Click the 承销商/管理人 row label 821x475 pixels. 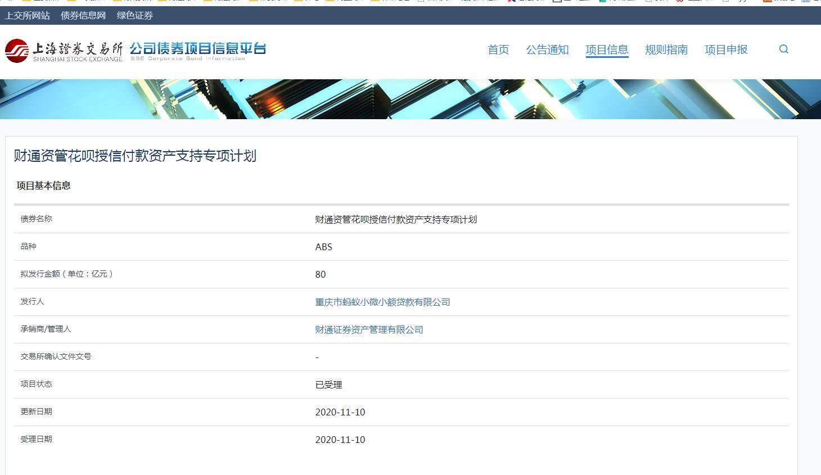pyautogui.click(x=46, y=329)
